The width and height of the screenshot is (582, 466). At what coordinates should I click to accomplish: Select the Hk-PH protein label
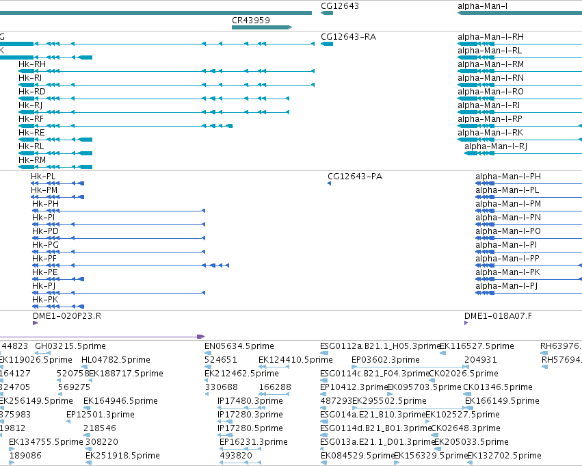point(45,204)
